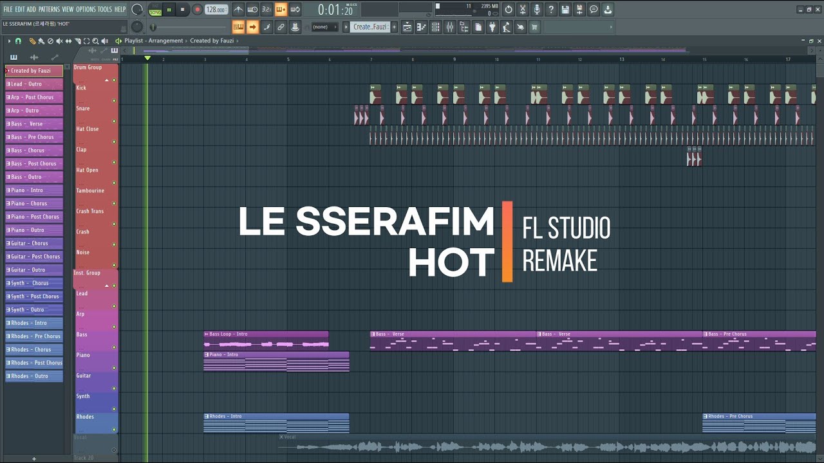Open the Piano roll view icon

[422, 27]
